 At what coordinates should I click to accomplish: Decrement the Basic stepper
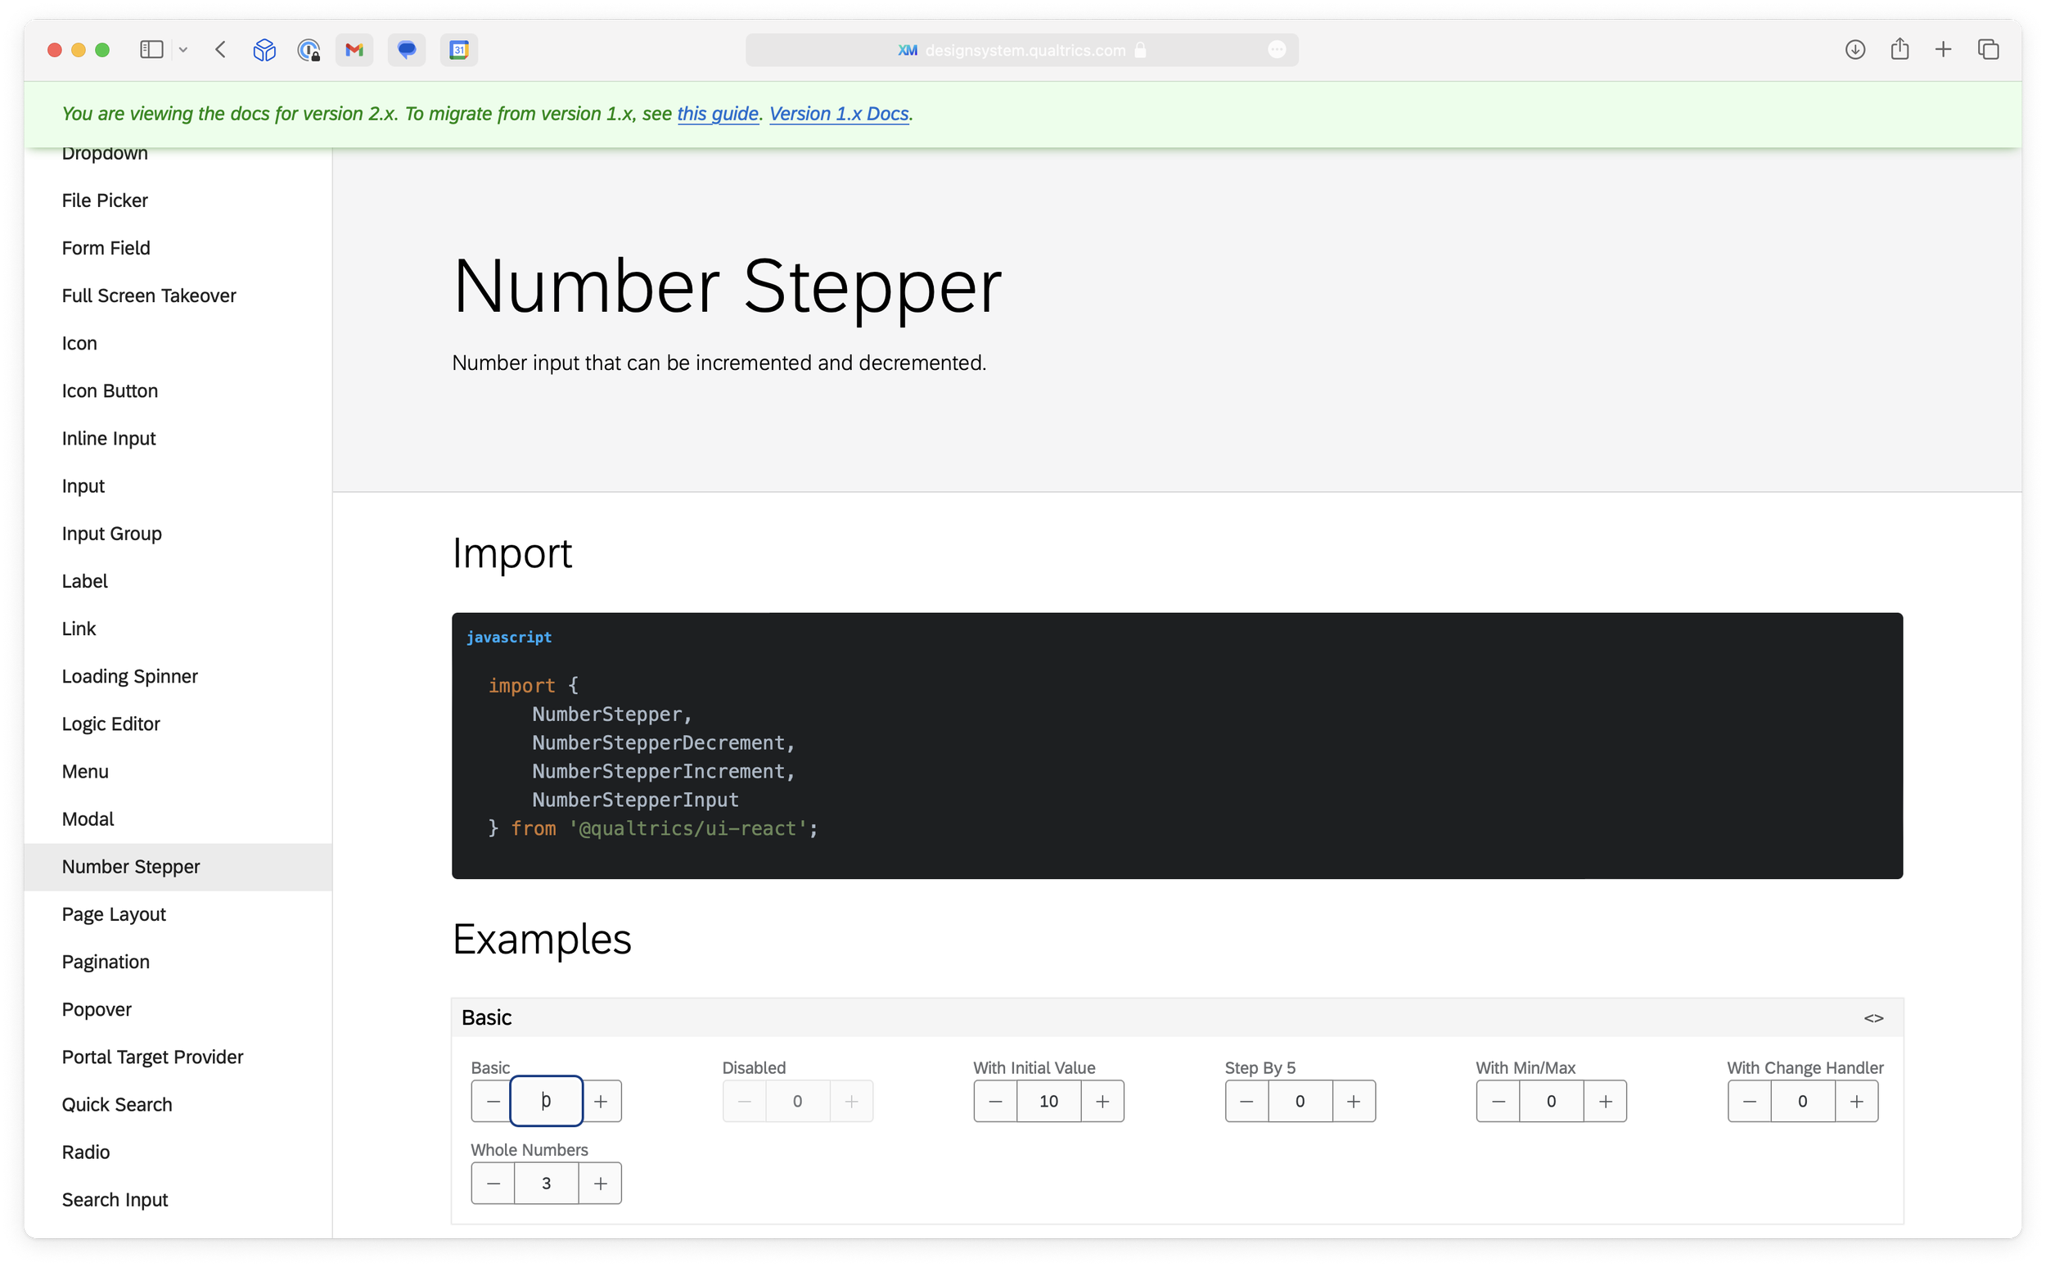click(x=493, y=1101)
